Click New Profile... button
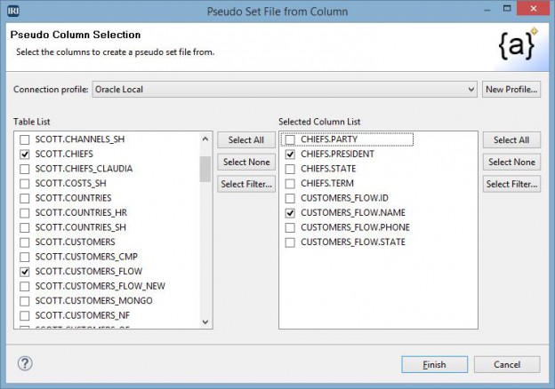 pyautogui.click(x=511, y=90)
